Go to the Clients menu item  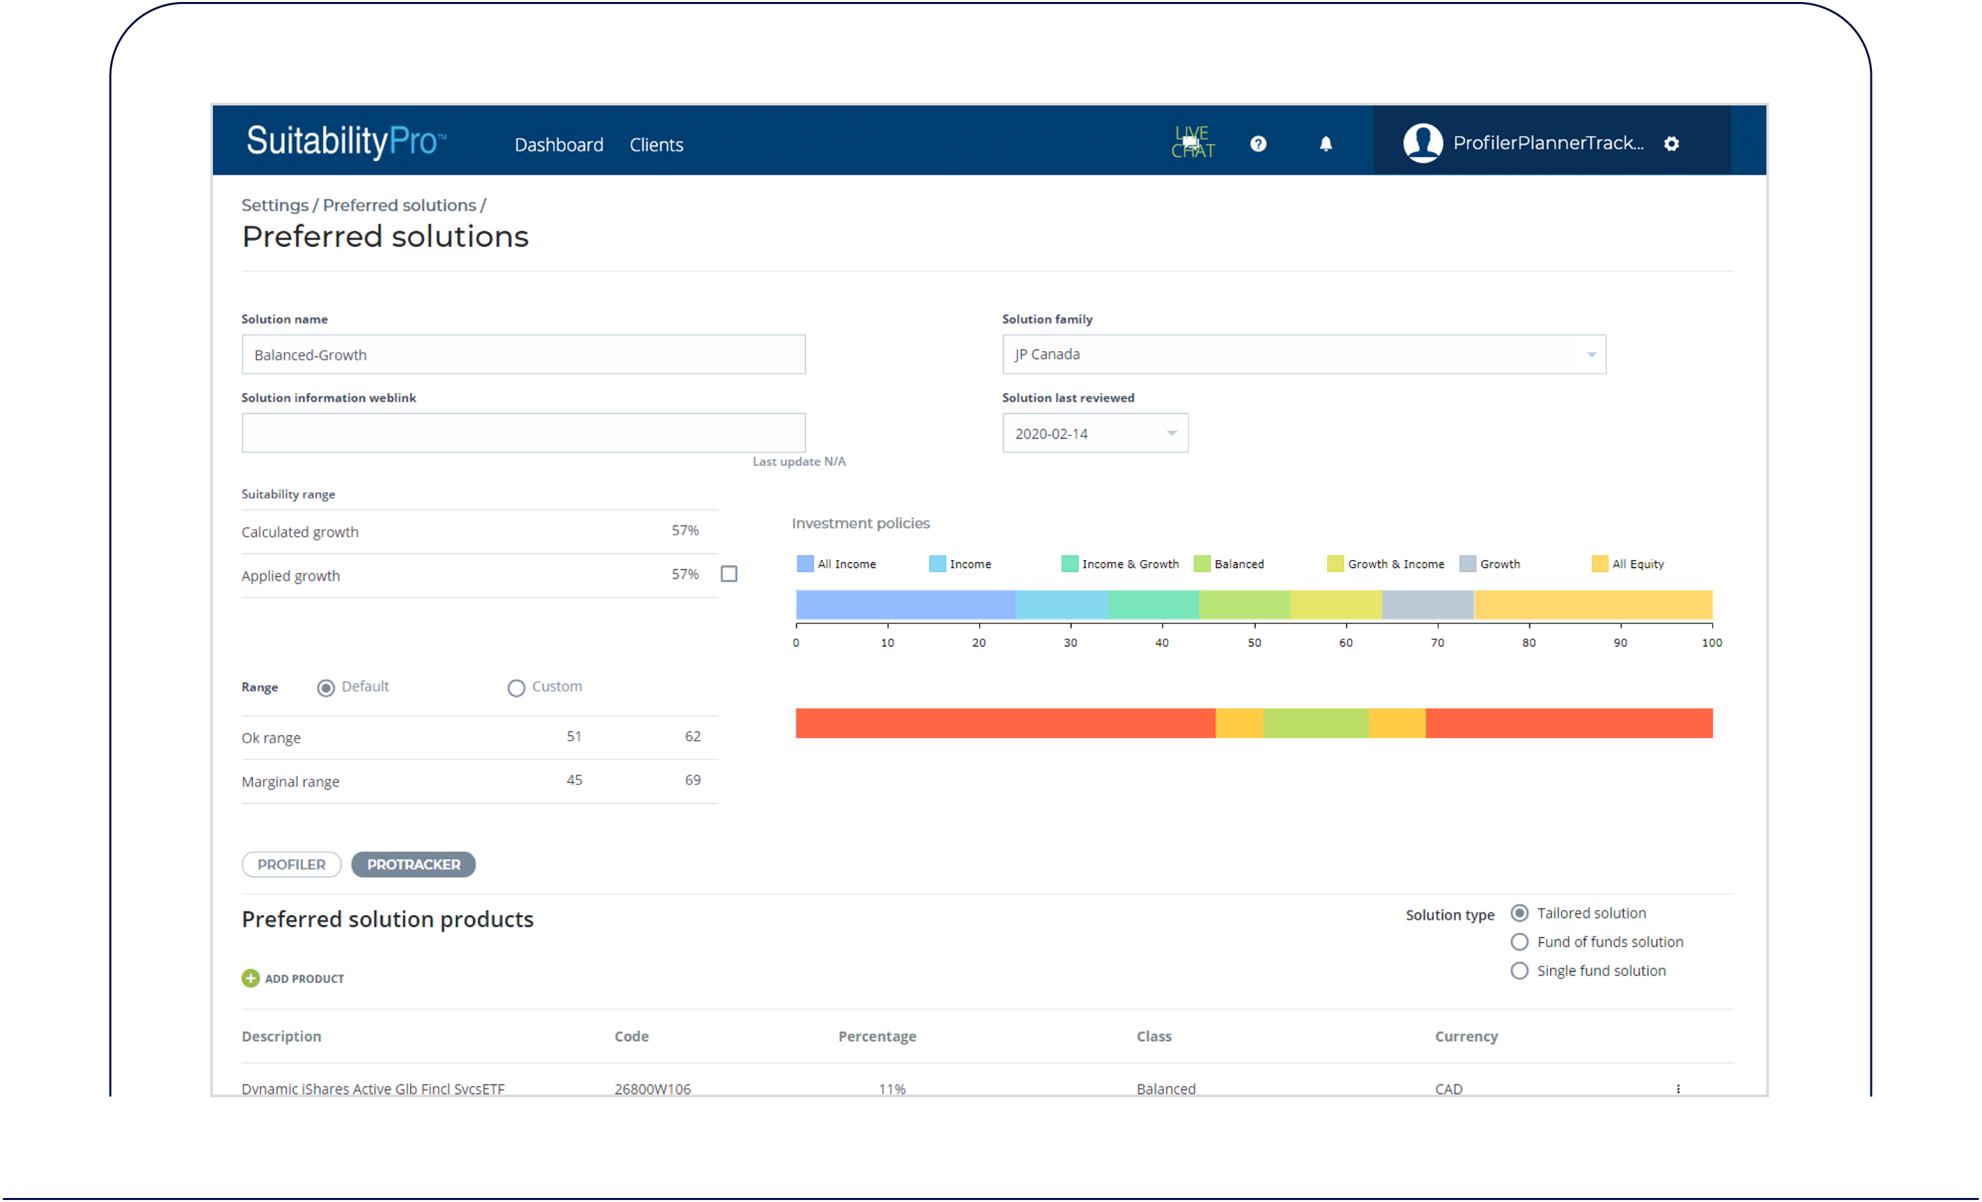[x=656, y=145]
